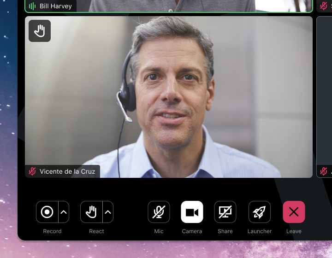
Task: Click green audio level icon beside Bill Harvey
Action: [x=32, y=6]
